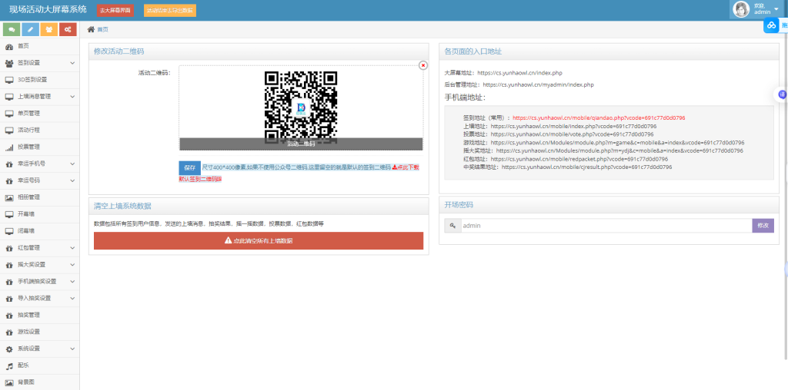Click the purple 修改 password button
Image resolution: width=788 pixels, height=390 pixels.
point(762,226)
